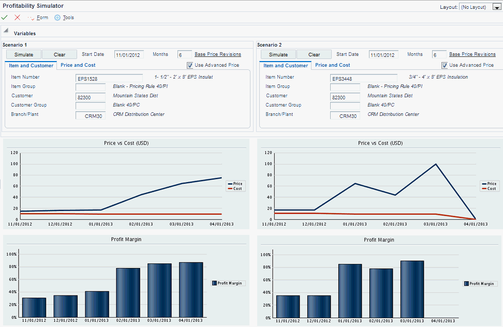
Task: Enable Use Advanced Price for Scenario 1
Action: (x=190, y=65)
